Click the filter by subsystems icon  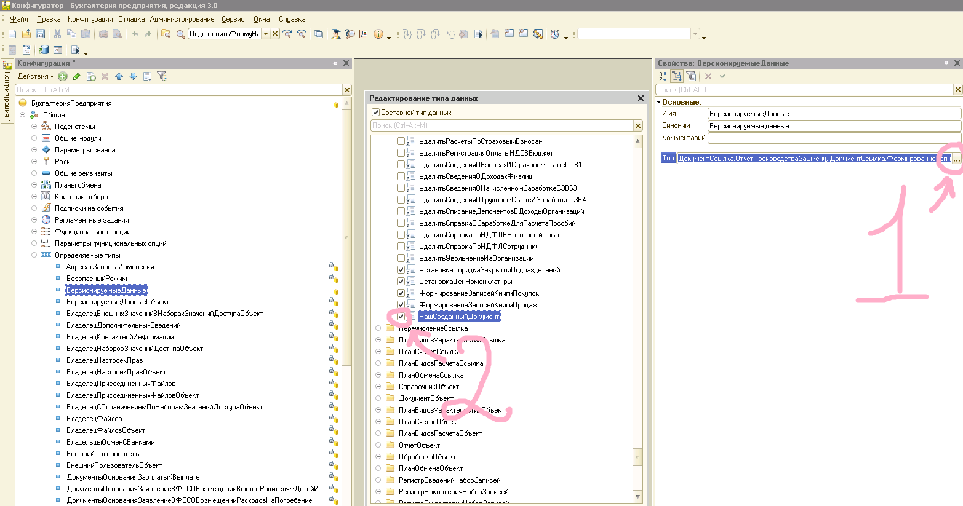[161, 76]
